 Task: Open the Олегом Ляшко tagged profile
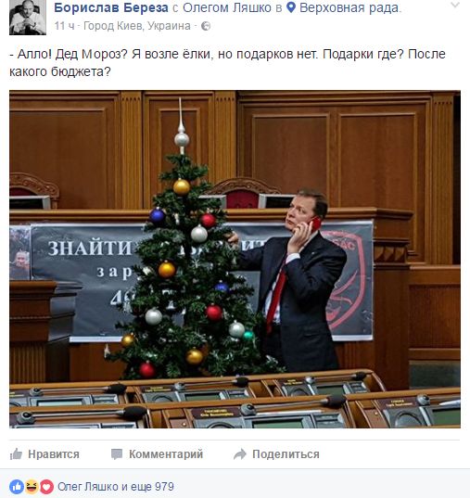click(227, 7)
